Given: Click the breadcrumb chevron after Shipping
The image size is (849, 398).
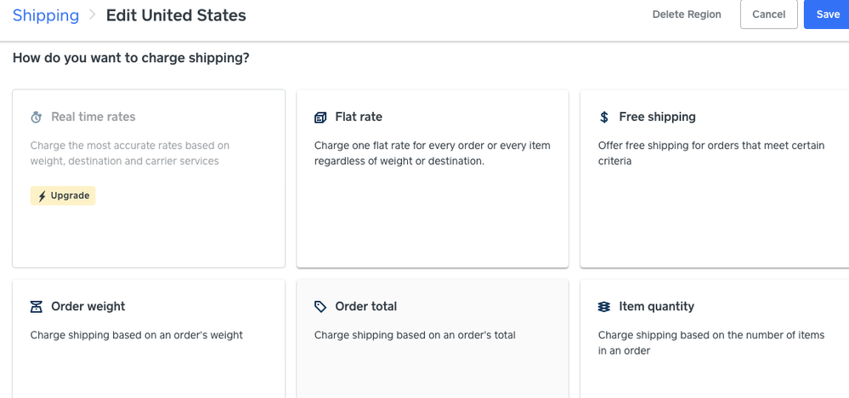Looking at the screenshot, I should point(93,15).
